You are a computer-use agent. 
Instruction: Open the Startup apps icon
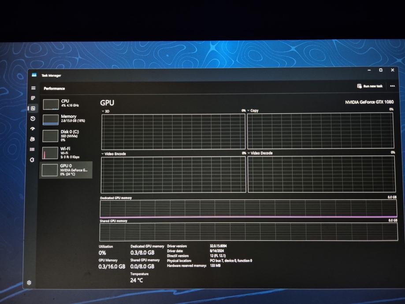33,129
